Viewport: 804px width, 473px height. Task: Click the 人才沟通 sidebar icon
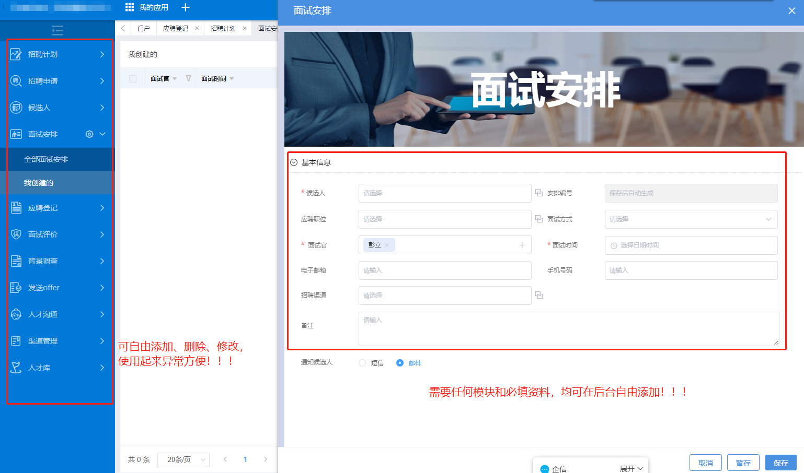[x=16, y=314]
